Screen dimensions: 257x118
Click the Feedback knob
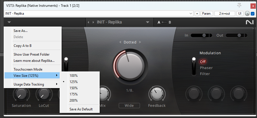pos(157,94)
